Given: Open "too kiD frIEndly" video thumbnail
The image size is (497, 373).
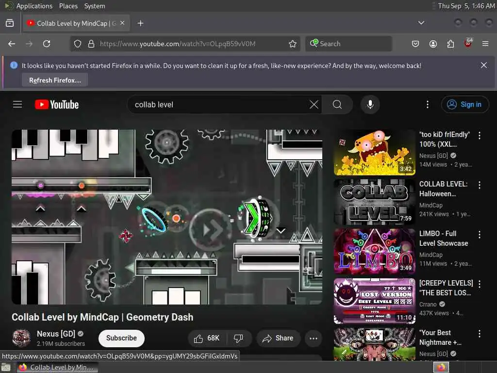Looking at the screenshot, I should pyautogui.click(x=375, y=153).
